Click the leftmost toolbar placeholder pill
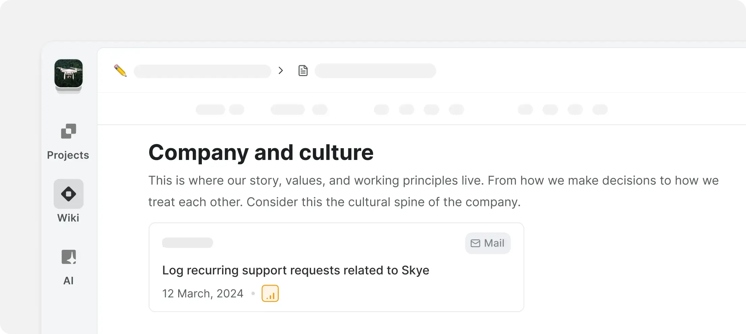The image size is (746, 334). tap(210, 110)
